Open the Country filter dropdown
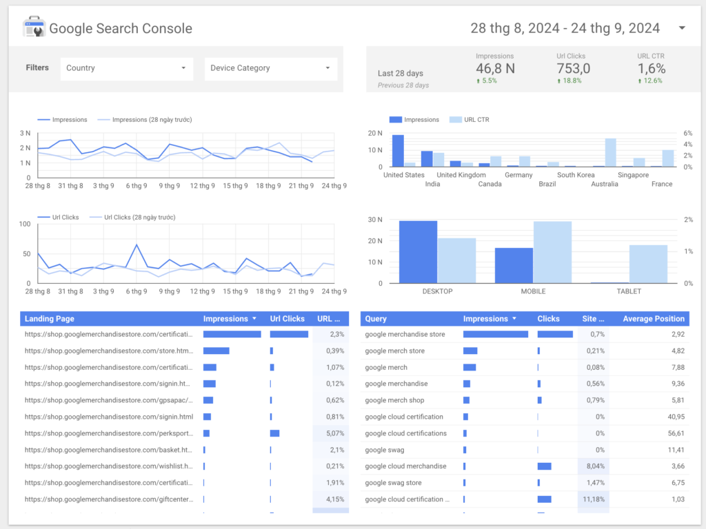Image resolution: width=706 pixels, height=529 pixels. point(127,68)
